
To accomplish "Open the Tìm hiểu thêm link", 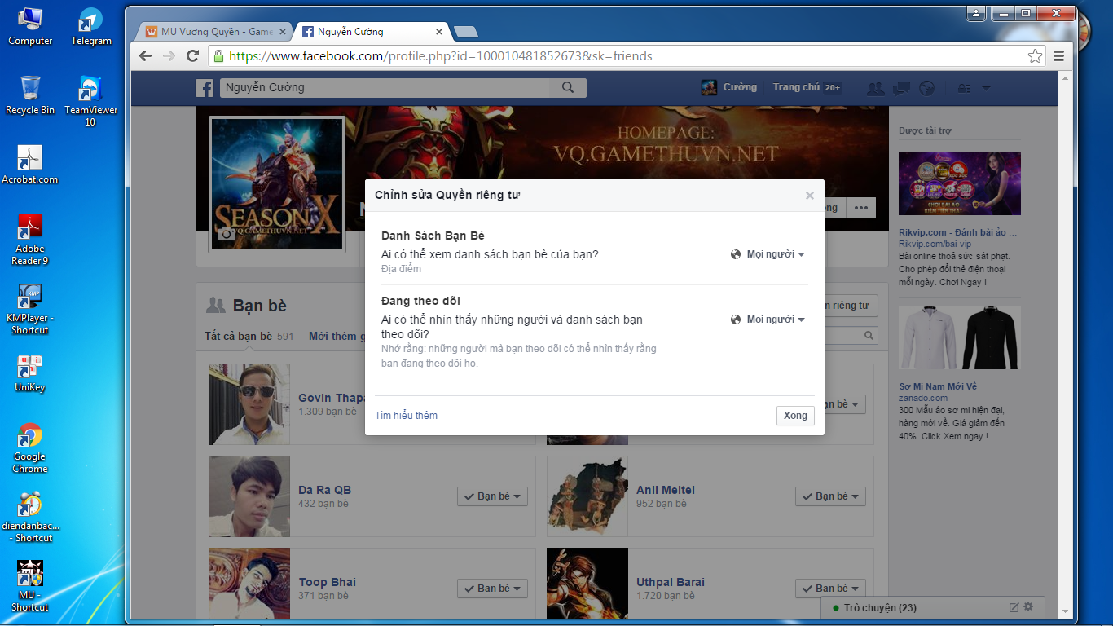I will point(406,416).
